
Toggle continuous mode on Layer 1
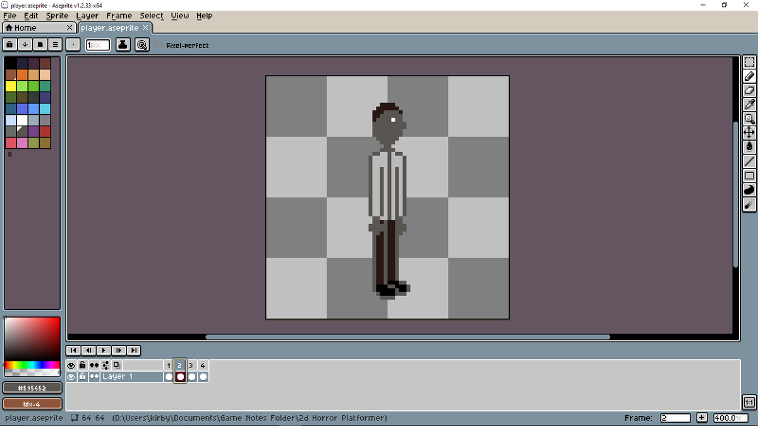94,377
